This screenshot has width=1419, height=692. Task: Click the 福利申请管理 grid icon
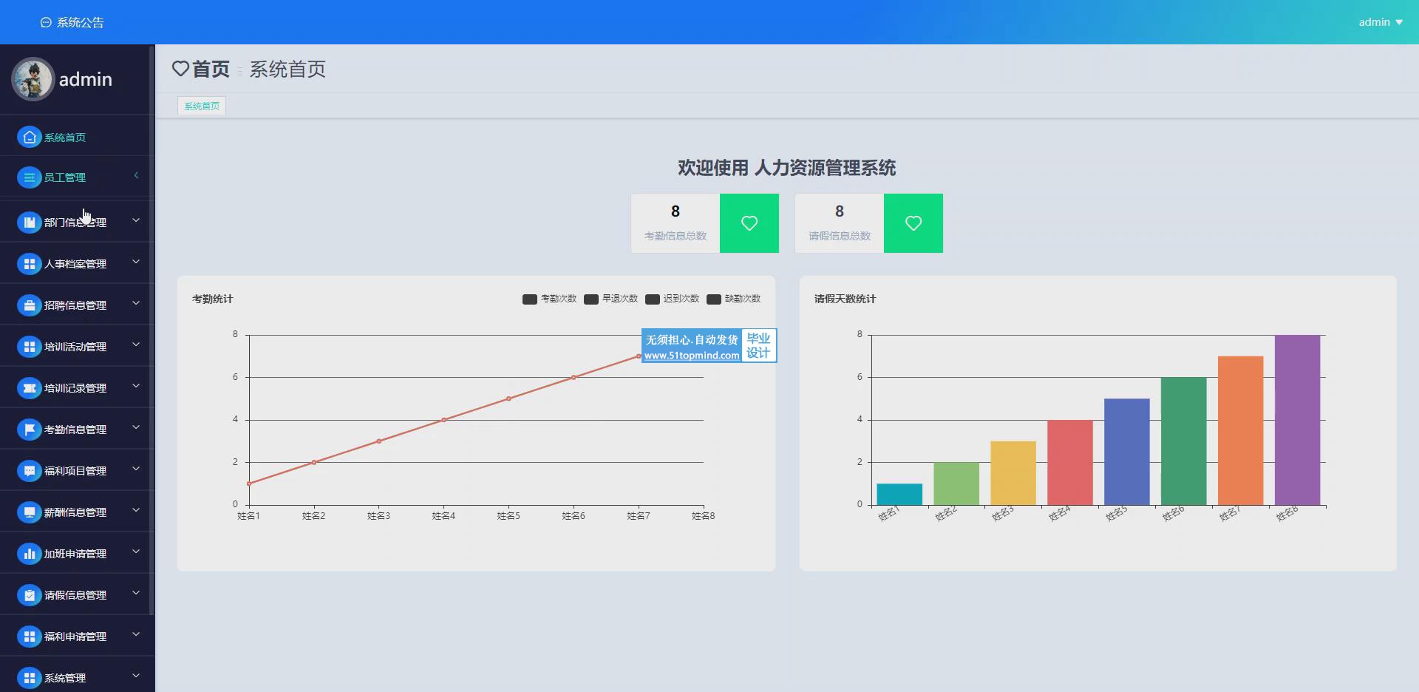click(29, 636)
